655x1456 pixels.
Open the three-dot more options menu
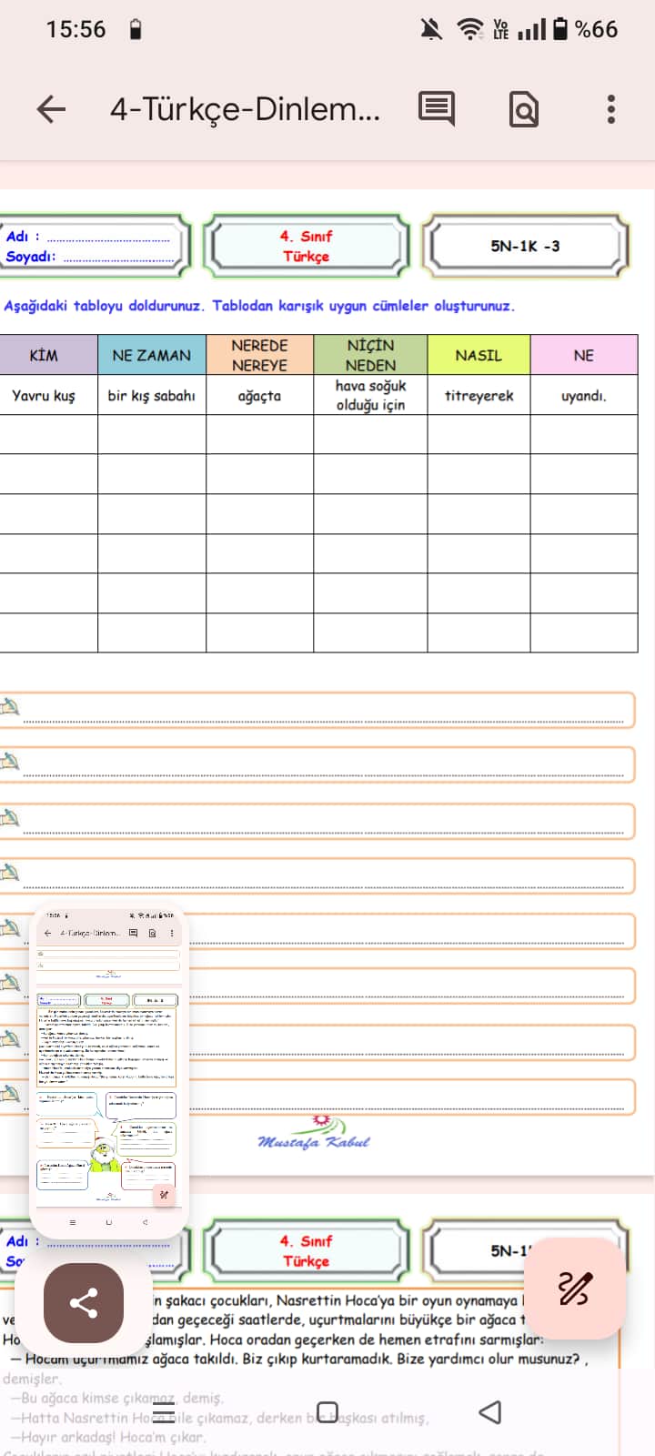point(610,109)
